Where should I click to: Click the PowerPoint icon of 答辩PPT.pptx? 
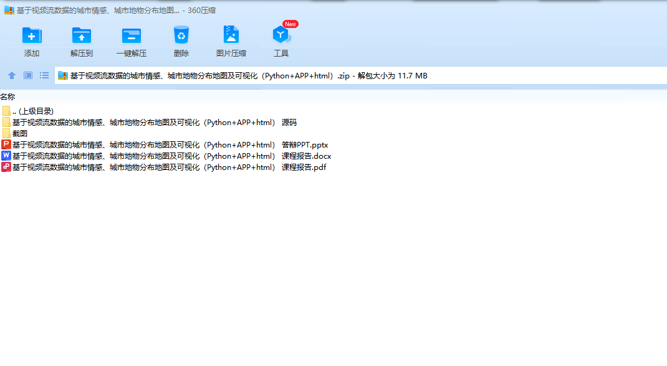(x=6, y=145)
